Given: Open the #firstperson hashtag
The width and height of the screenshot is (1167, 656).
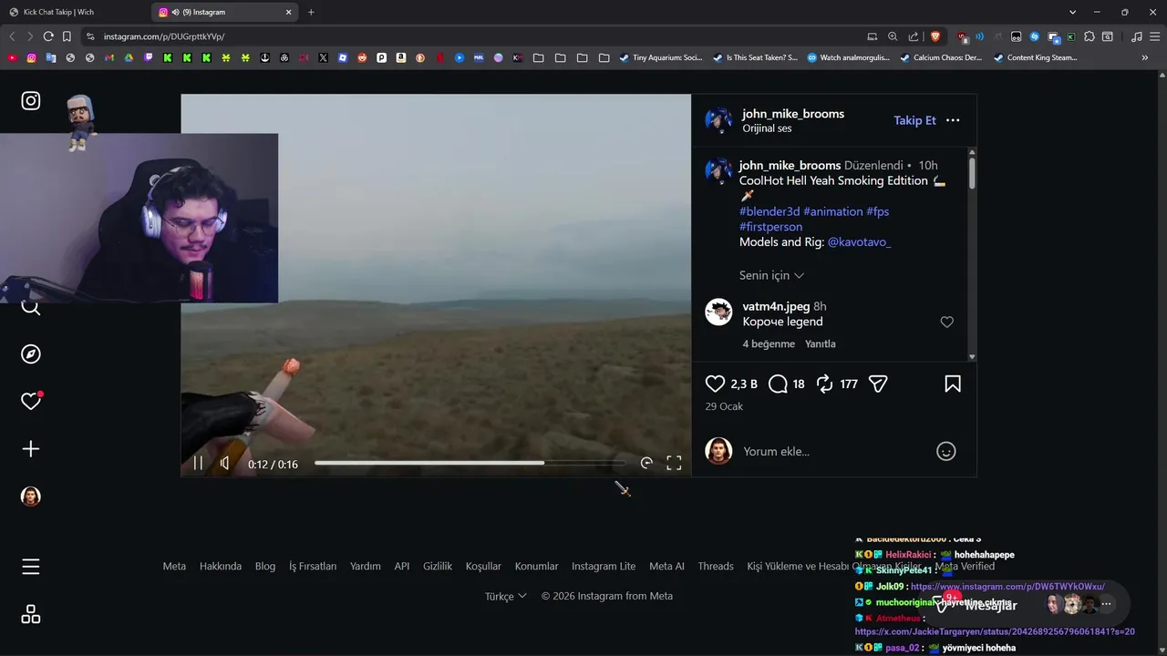Looking at the screenshot, I should pyautogui.click(x=770, y=227).
